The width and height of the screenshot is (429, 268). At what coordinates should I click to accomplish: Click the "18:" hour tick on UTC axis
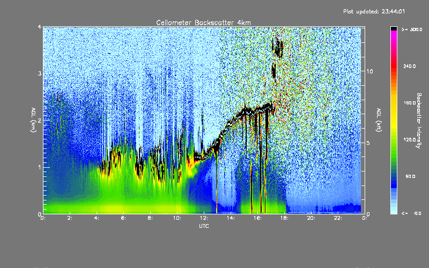tap(285, 218)
